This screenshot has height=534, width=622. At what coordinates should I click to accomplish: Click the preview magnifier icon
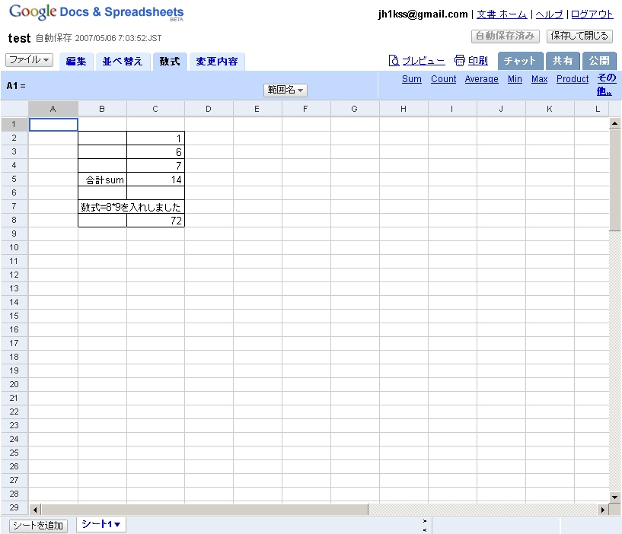[x=394, y=61]
